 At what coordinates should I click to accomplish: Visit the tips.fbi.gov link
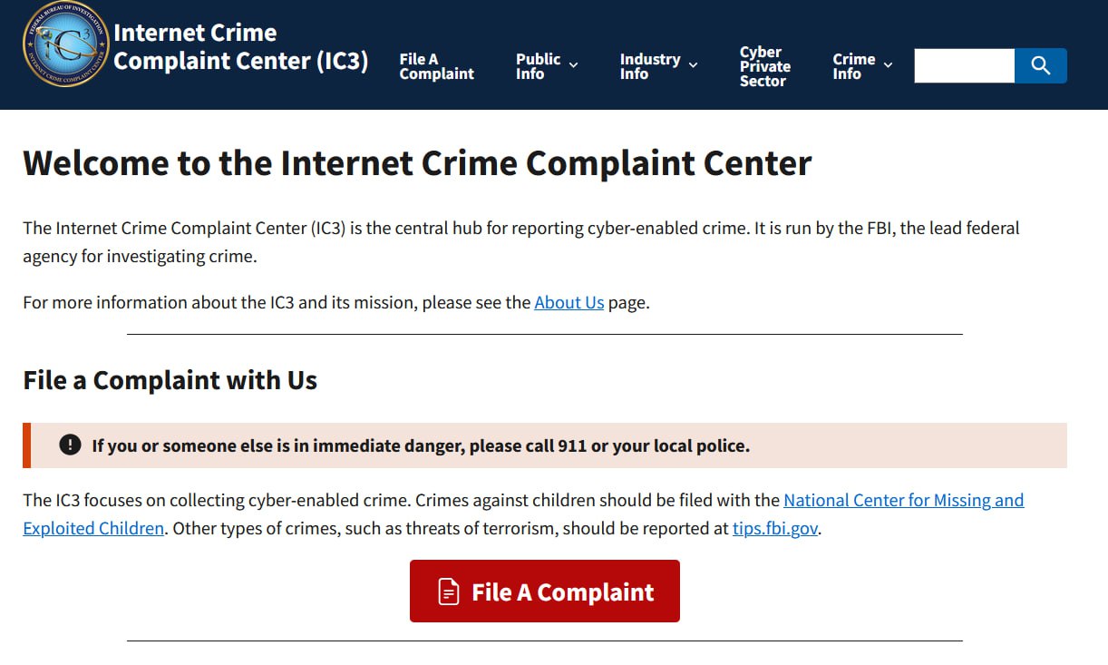(x=775, y=529)
